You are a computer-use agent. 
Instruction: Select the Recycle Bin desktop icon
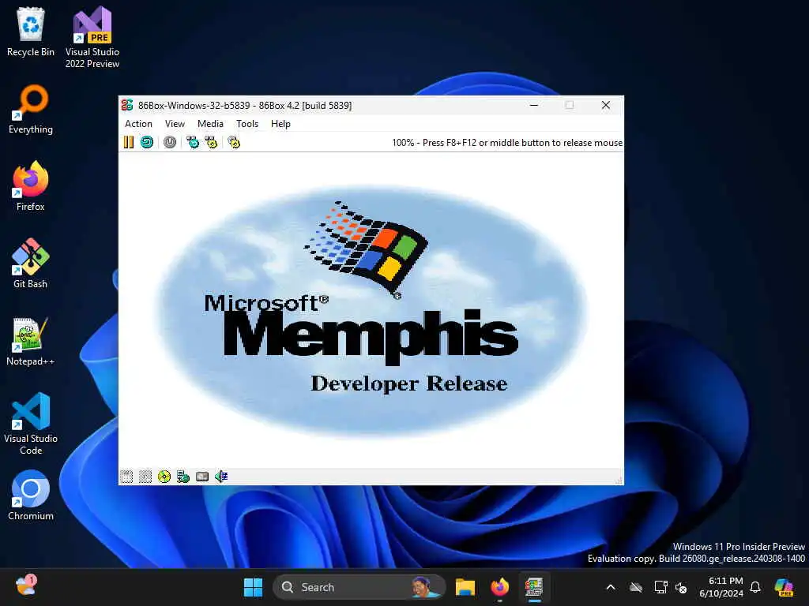(31, 32)
